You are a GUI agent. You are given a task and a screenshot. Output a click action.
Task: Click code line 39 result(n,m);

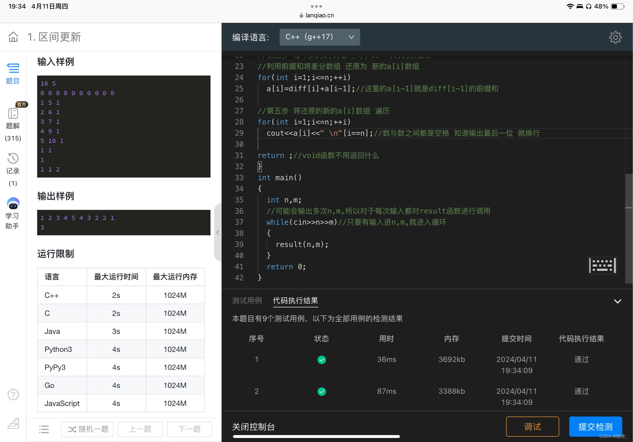302,244
